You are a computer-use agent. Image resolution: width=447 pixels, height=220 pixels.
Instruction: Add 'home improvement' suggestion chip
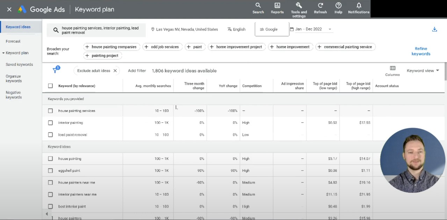290,47
